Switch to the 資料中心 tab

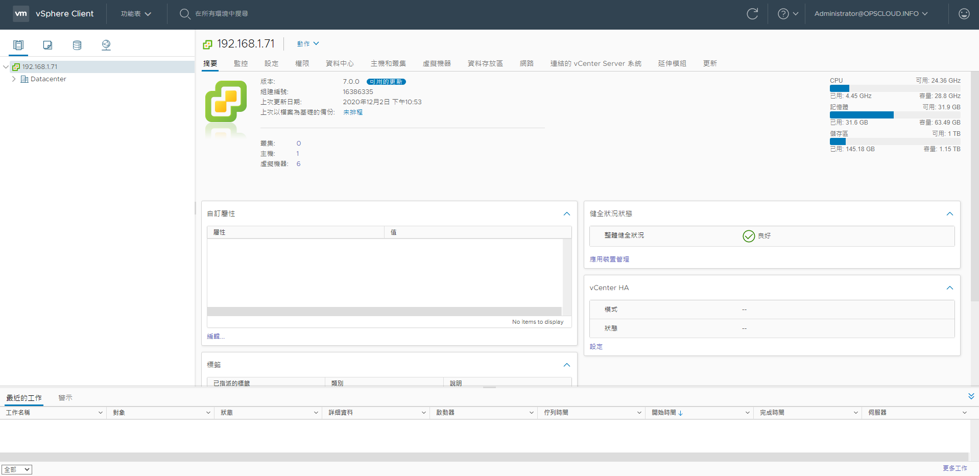click(340, 63)
